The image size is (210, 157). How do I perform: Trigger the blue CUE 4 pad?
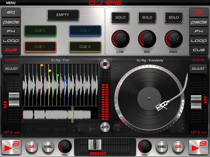pyautogui.click(x=85, y=31)
